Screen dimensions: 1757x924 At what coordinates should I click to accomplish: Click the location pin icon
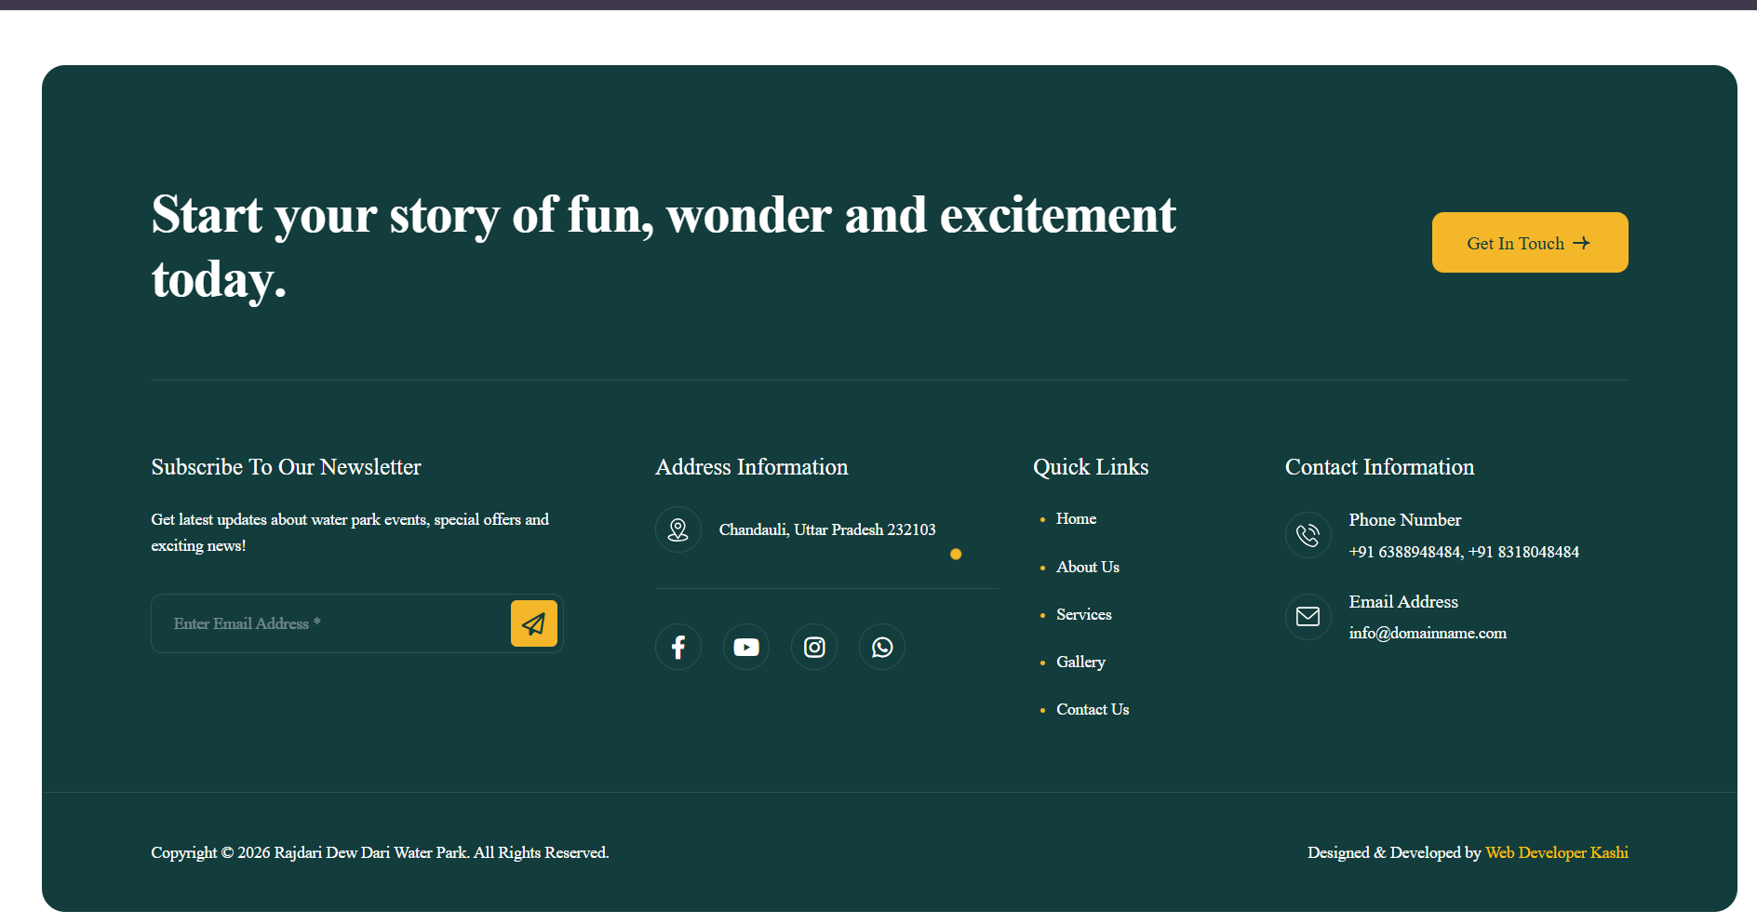(678, 529)
